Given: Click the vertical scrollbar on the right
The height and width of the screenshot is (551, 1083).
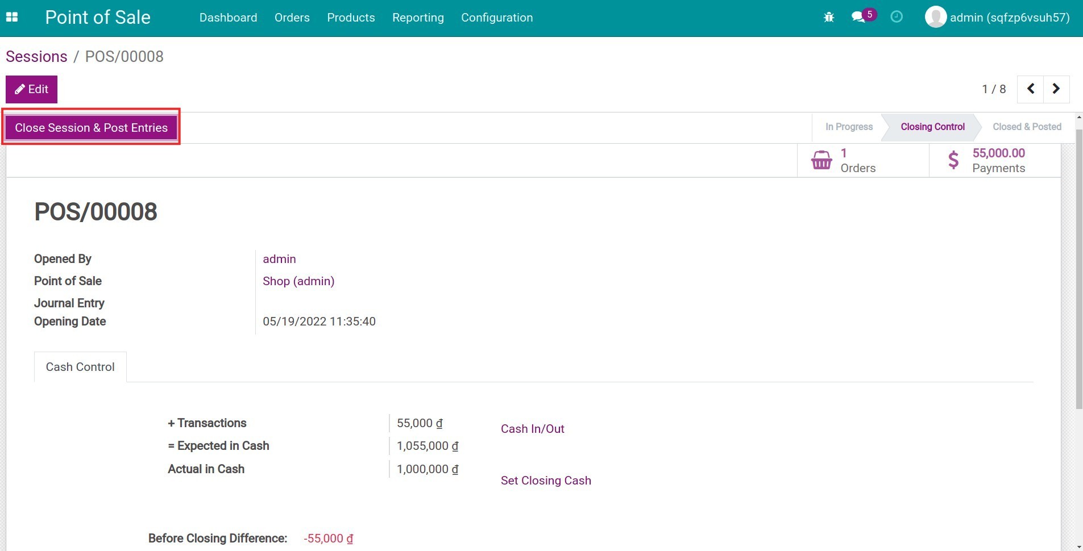Looking at the screenshot, I should [1078, 267].
